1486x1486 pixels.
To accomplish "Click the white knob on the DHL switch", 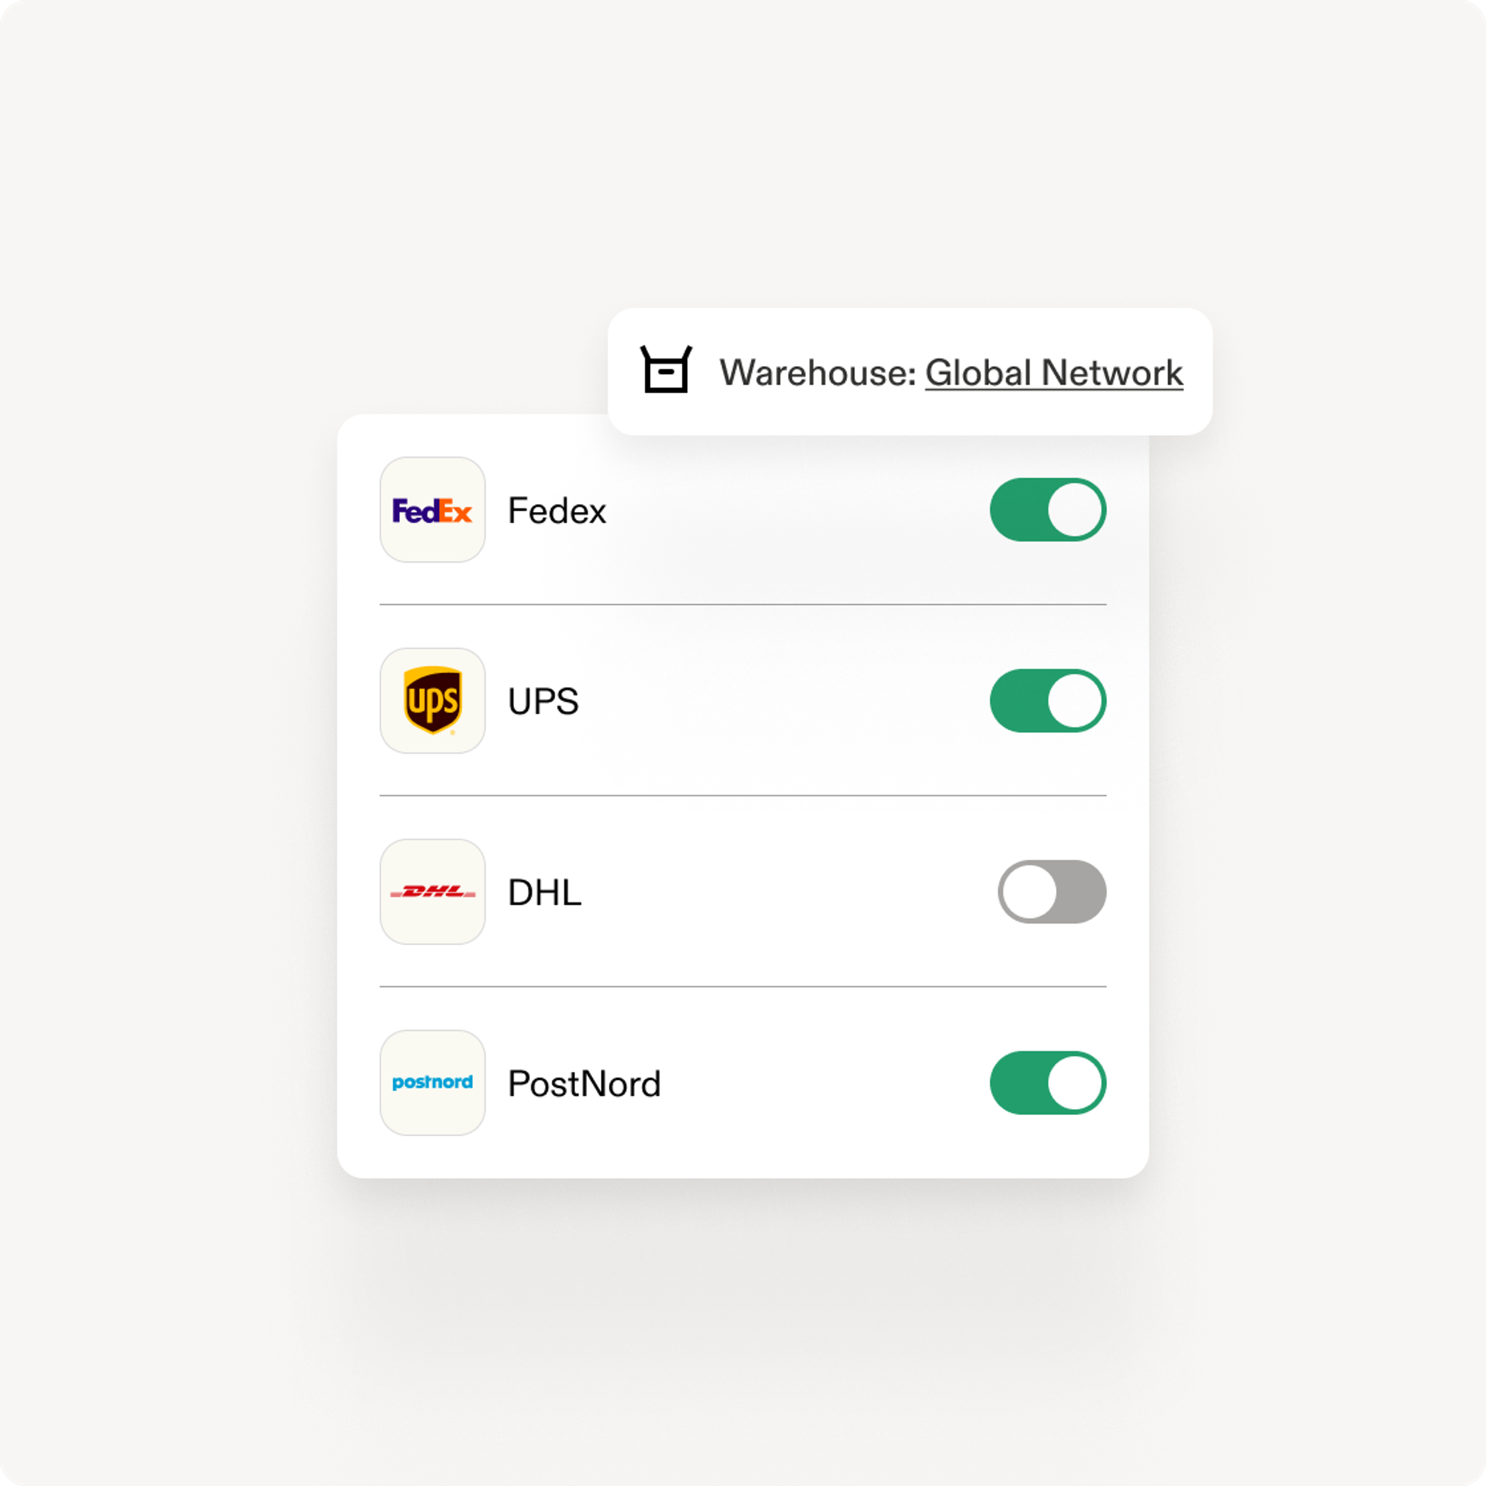I will (1029, 892).
